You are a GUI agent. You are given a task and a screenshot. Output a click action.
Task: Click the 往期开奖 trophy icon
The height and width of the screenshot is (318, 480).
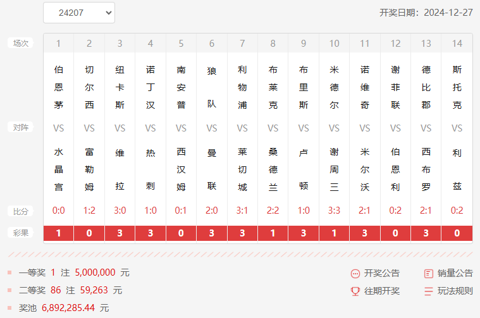point(355,291)
